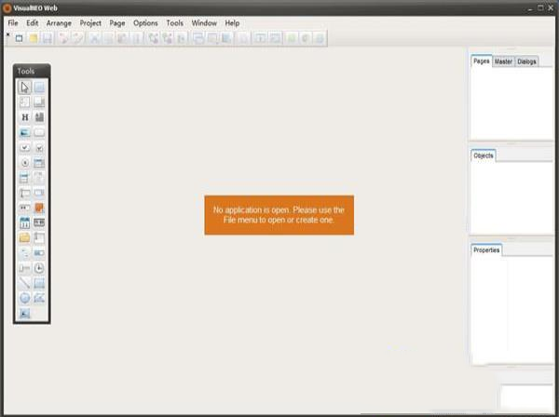Select the calendar grid tool icon
559x417 pixels.
click(25, 223)
